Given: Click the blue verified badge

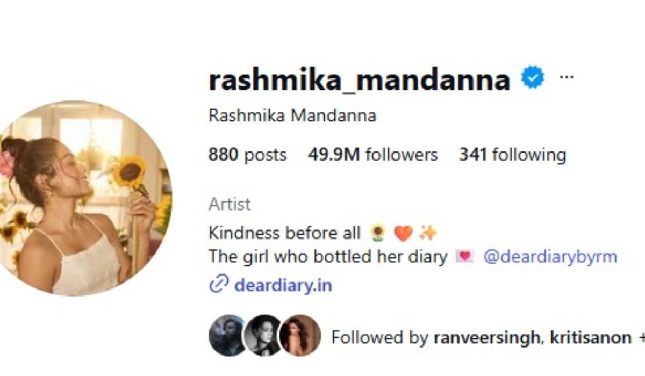Looking at the screenshot, I should click(x=533, y=78).
